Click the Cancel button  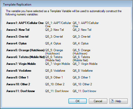click(x=98, y=101)
